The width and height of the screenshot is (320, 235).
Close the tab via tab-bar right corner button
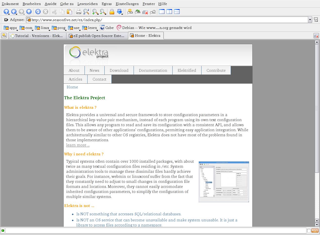click(316, 36)
